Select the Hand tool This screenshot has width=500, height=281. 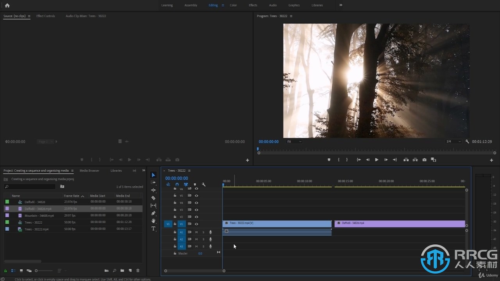[154, 221]
